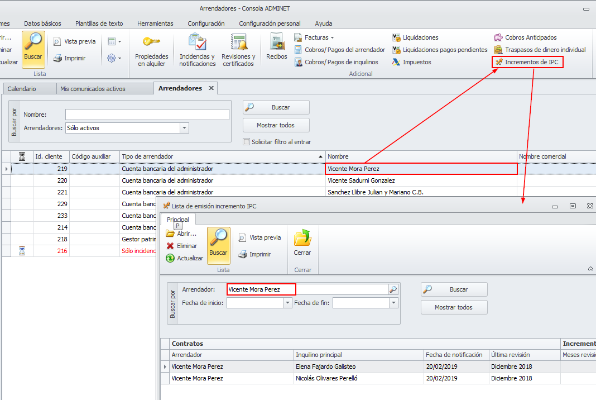Image resolution: width=596 pixels, height=400 pixels.
Task: Open Datos básicos menu
Action: [42, 23]
